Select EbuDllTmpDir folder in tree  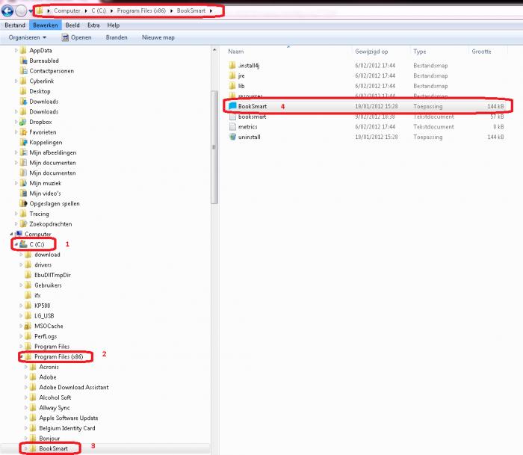tap(52, 275)
